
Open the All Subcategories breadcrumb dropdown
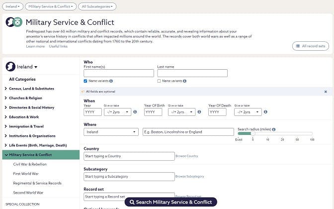97,6
